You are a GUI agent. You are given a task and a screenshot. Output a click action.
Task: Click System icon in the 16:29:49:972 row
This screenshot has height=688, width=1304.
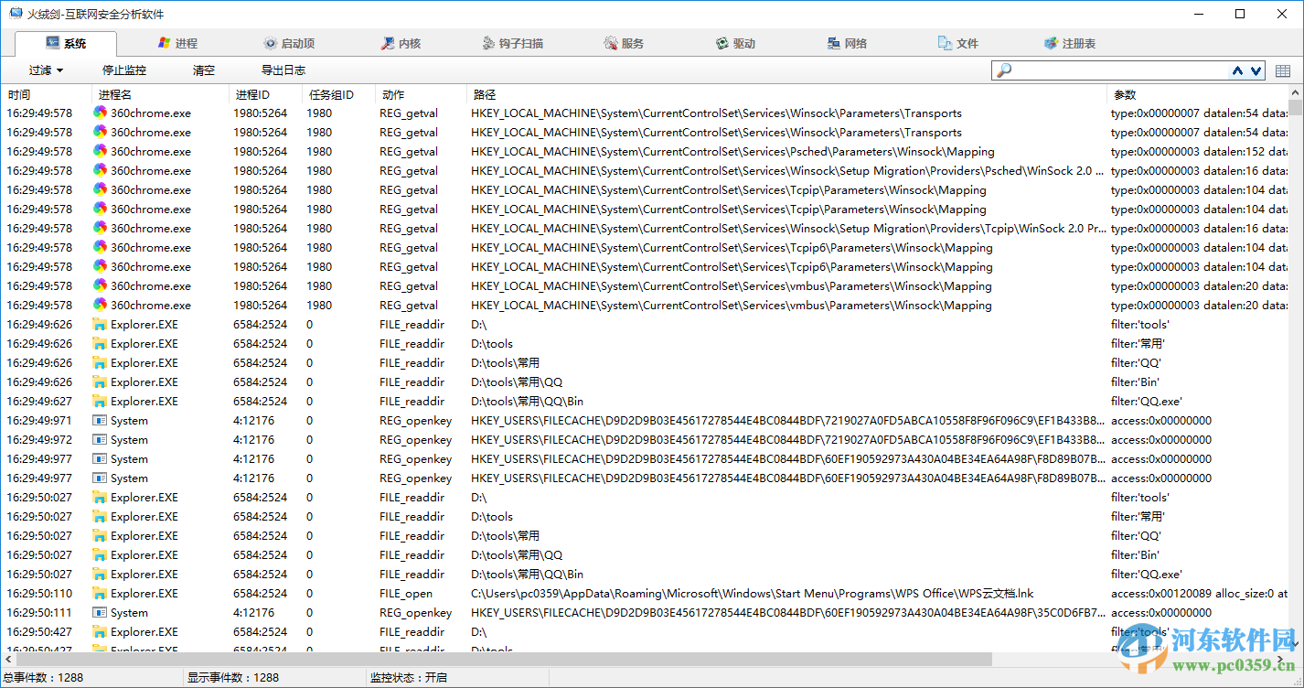point(100,439)
